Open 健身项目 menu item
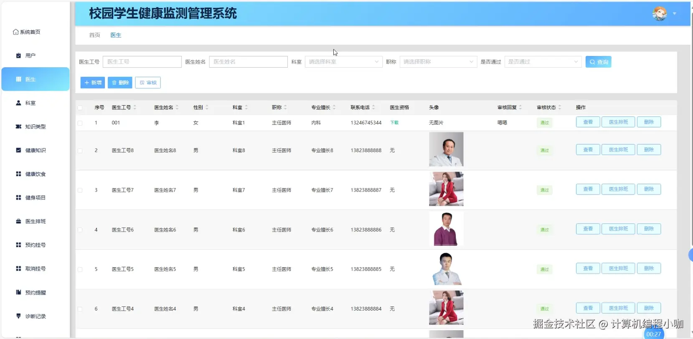The height and width of the screenshot is (339, 693). tap(36, 197)
